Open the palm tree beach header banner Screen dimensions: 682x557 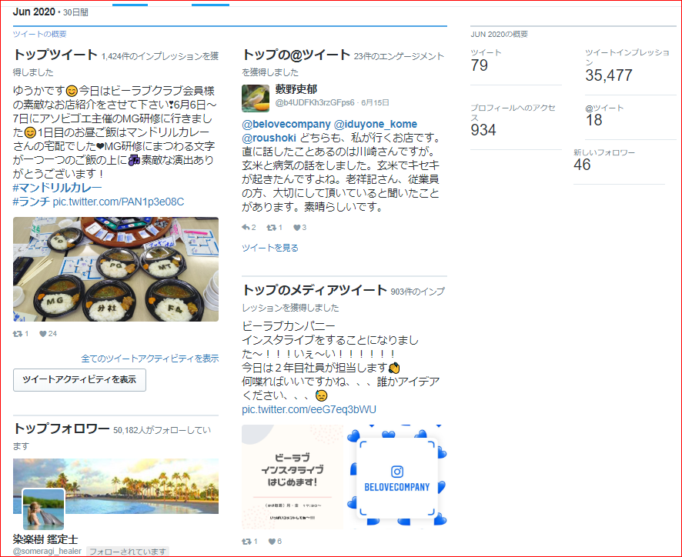pos(115,486)
